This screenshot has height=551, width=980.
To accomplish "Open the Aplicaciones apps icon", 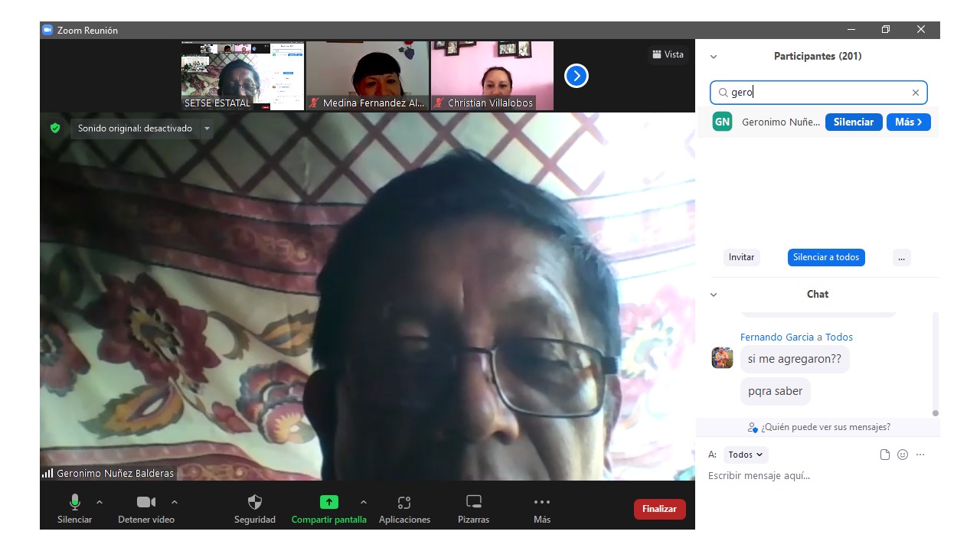I will click(404, 503).
